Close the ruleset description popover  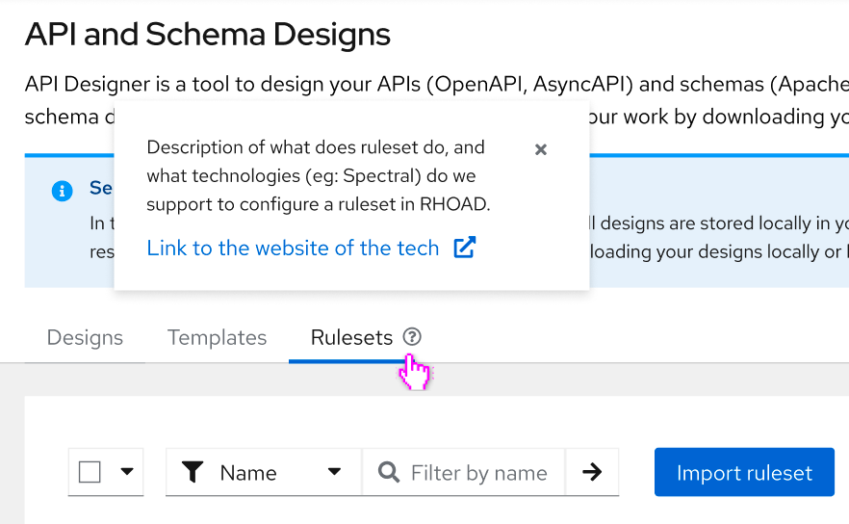pyautogui.click(x=541, y=149)
